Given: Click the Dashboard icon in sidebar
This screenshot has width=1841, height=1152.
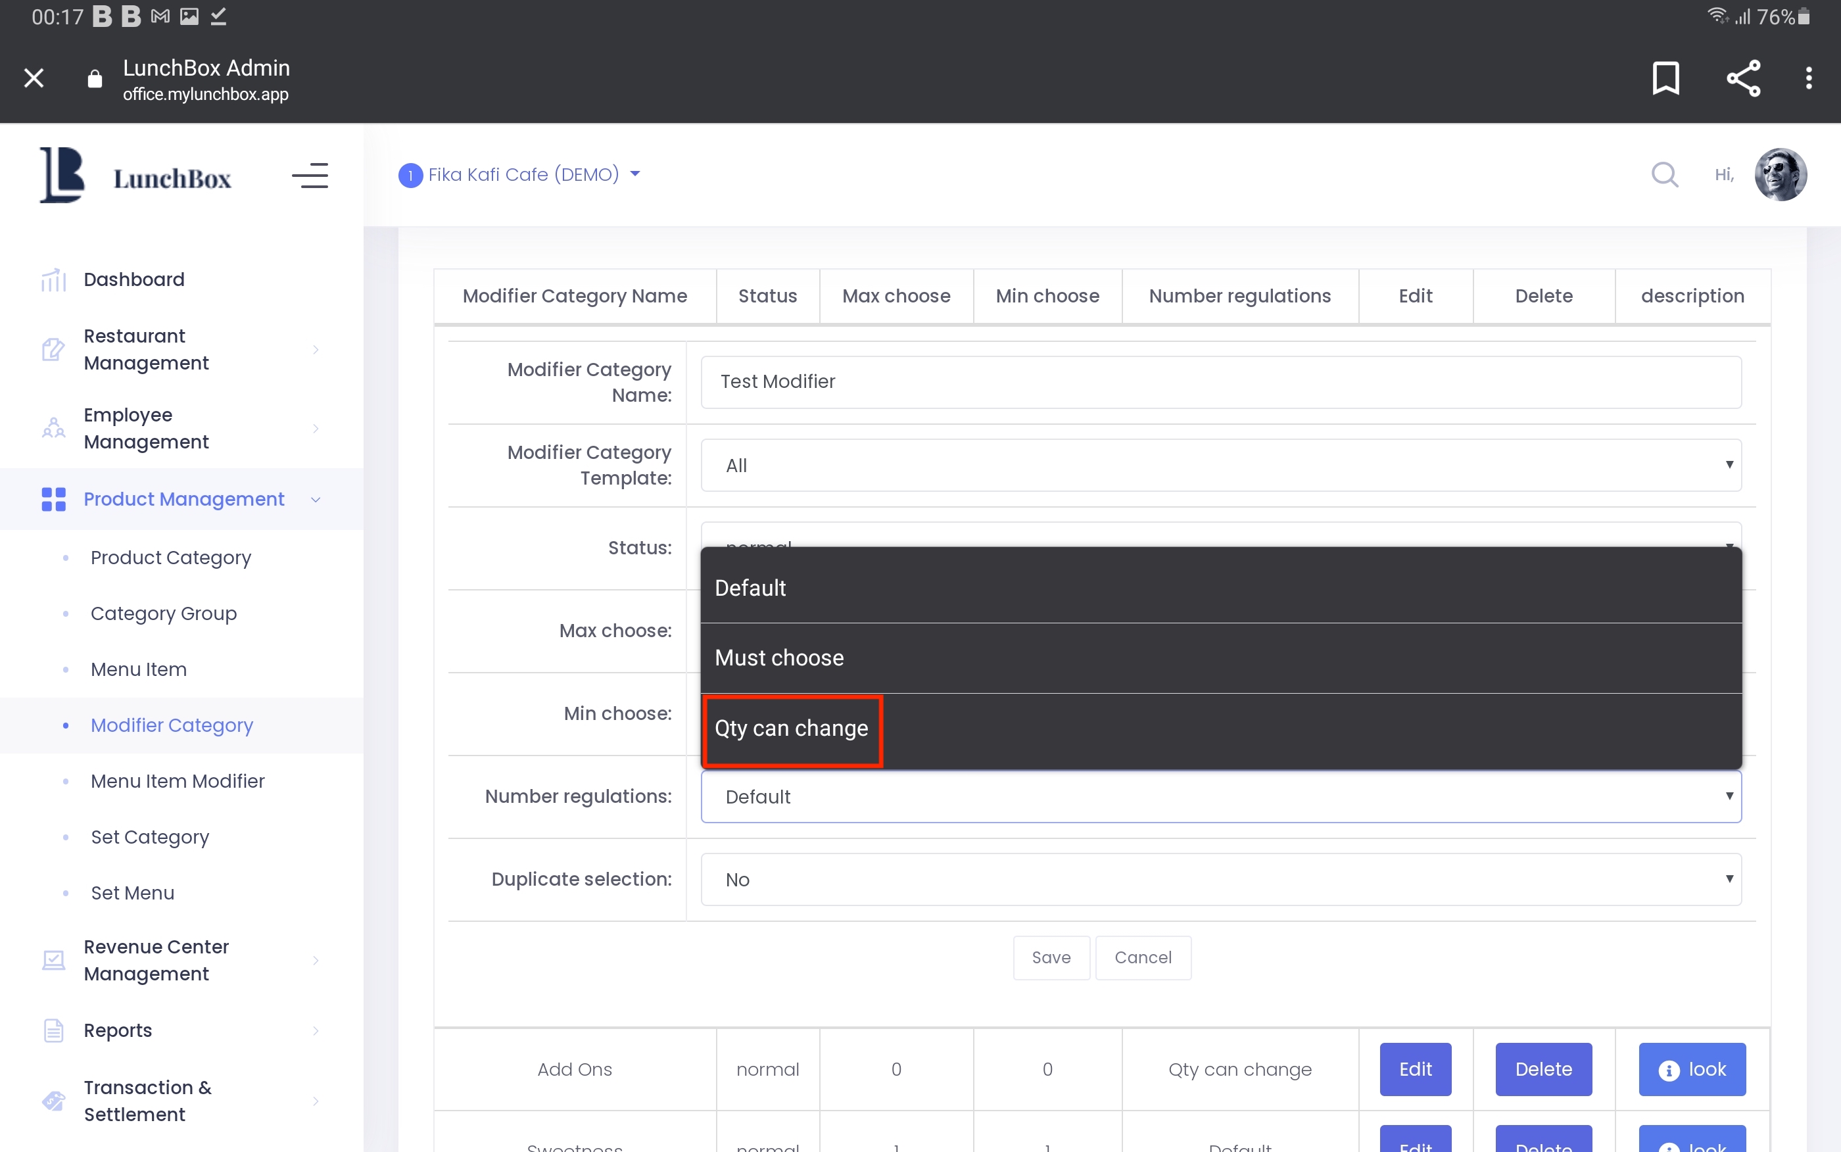Looking at the screenshot, I should click(x=53, y=279).
